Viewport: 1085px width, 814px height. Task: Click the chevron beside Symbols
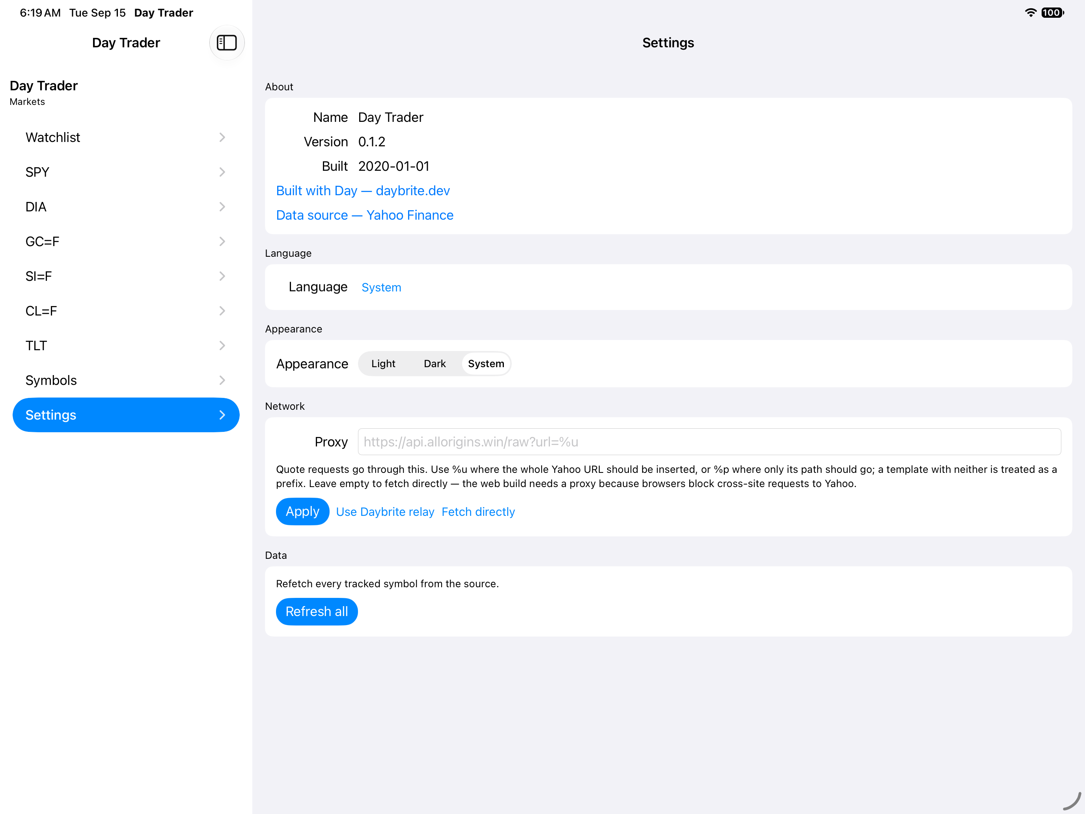click(222, 380)
